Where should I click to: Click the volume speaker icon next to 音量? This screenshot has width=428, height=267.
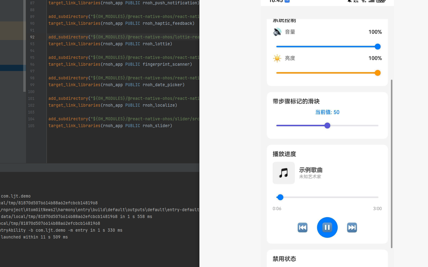coord(277,32)
